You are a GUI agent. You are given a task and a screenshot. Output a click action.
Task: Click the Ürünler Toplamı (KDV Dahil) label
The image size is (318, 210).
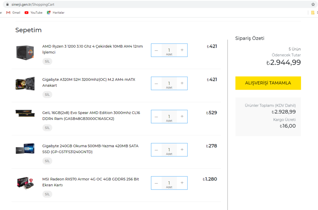[x=270, y=105]
